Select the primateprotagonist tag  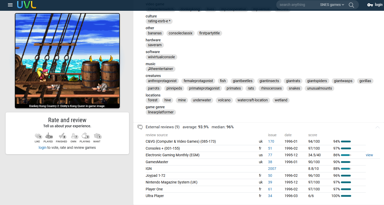pos(204,88)
